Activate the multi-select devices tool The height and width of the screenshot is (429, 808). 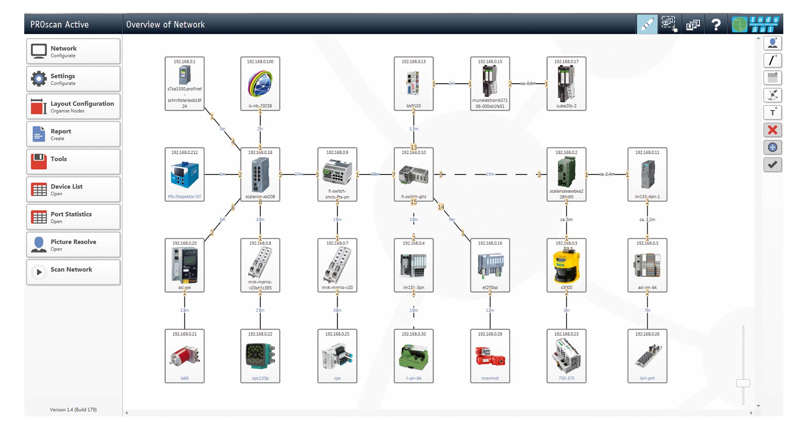click(x=669, y=24)
